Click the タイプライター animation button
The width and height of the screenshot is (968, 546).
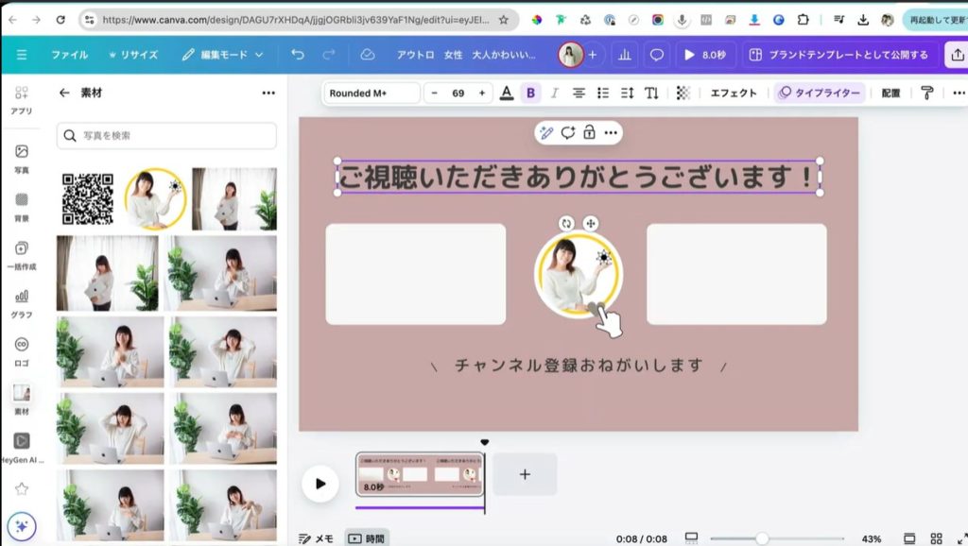[820, 93]
